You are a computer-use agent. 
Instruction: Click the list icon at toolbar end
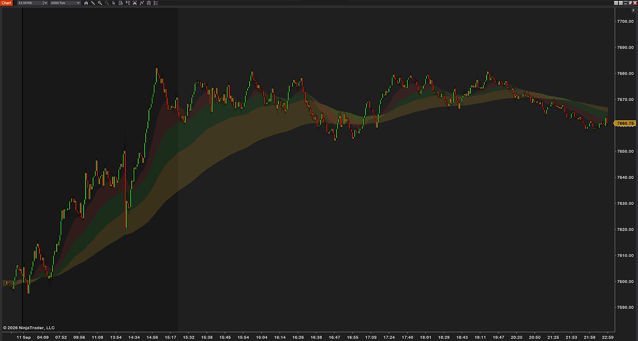tap(156, 3)
